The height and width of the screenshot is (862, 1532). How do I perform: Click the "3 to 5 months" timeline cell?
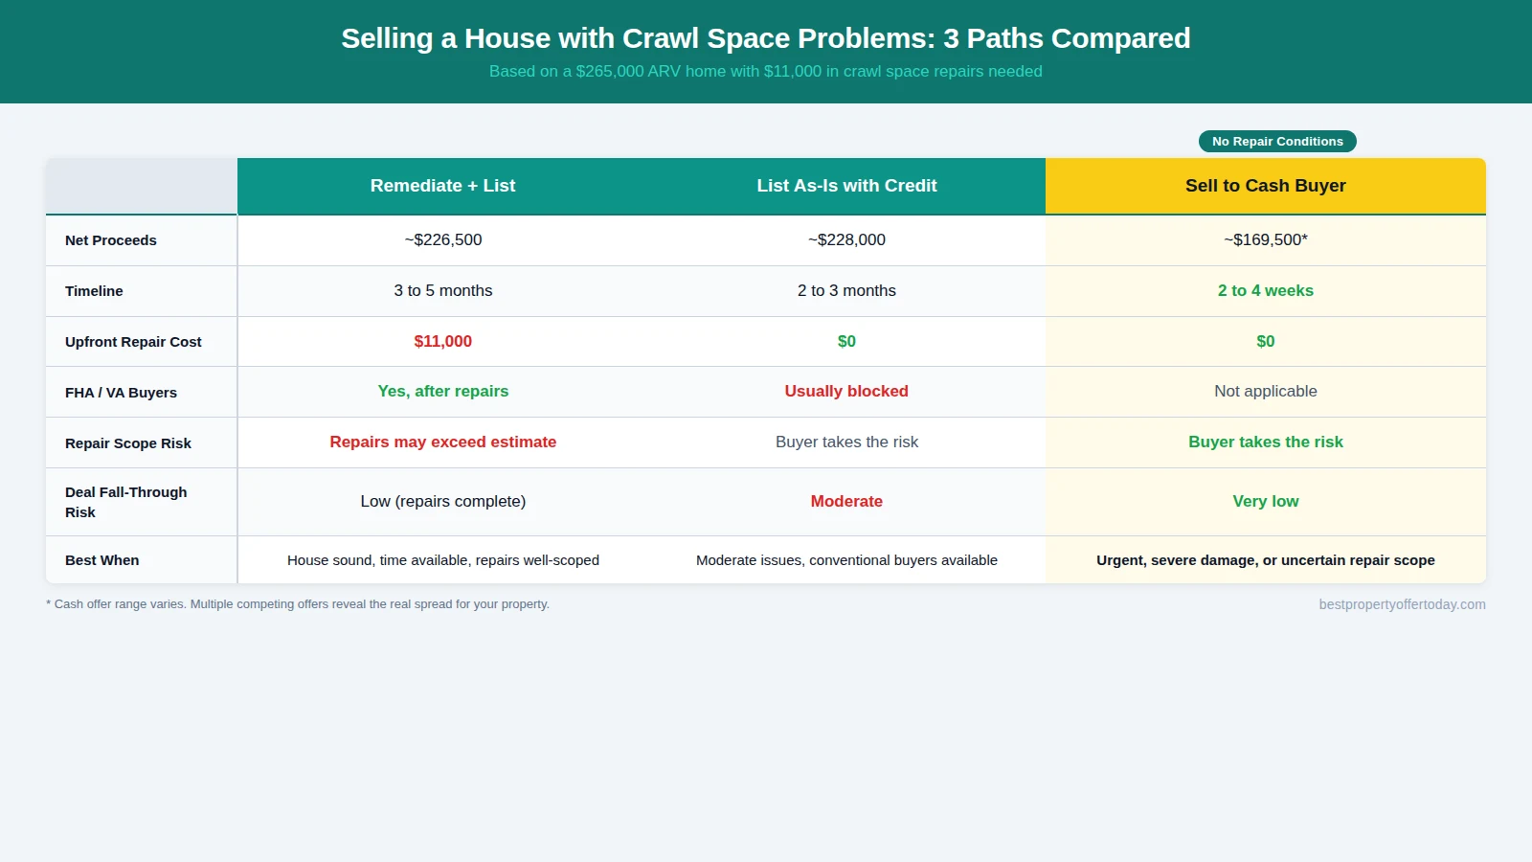click(x=443, y=290)
